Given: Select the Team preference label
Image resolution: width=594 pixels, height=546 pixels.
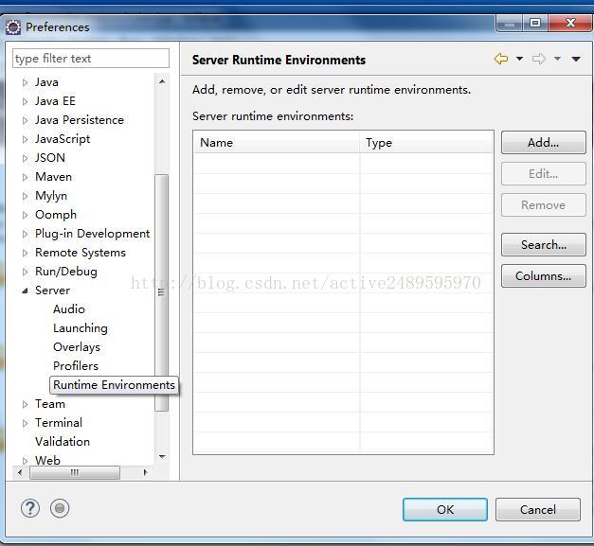Looking at the screenshot, I should point(50,404).
